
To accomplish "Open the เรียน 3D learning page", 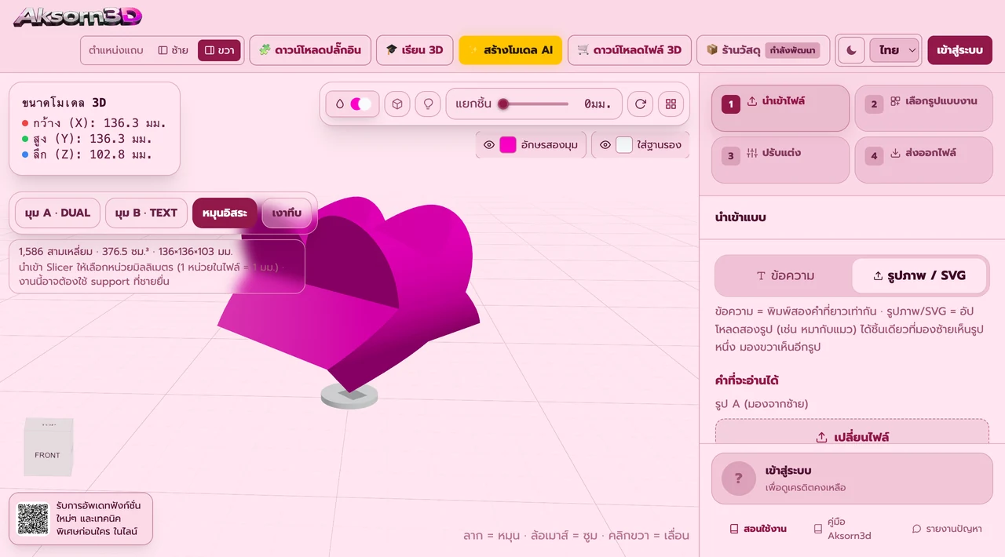I will [415, 49].
